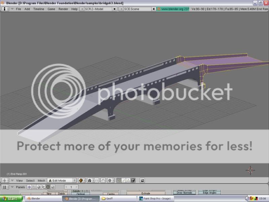This screenshot has height=202, width=269.
Task: Activate face select mode
Action: tap(128, 180)
